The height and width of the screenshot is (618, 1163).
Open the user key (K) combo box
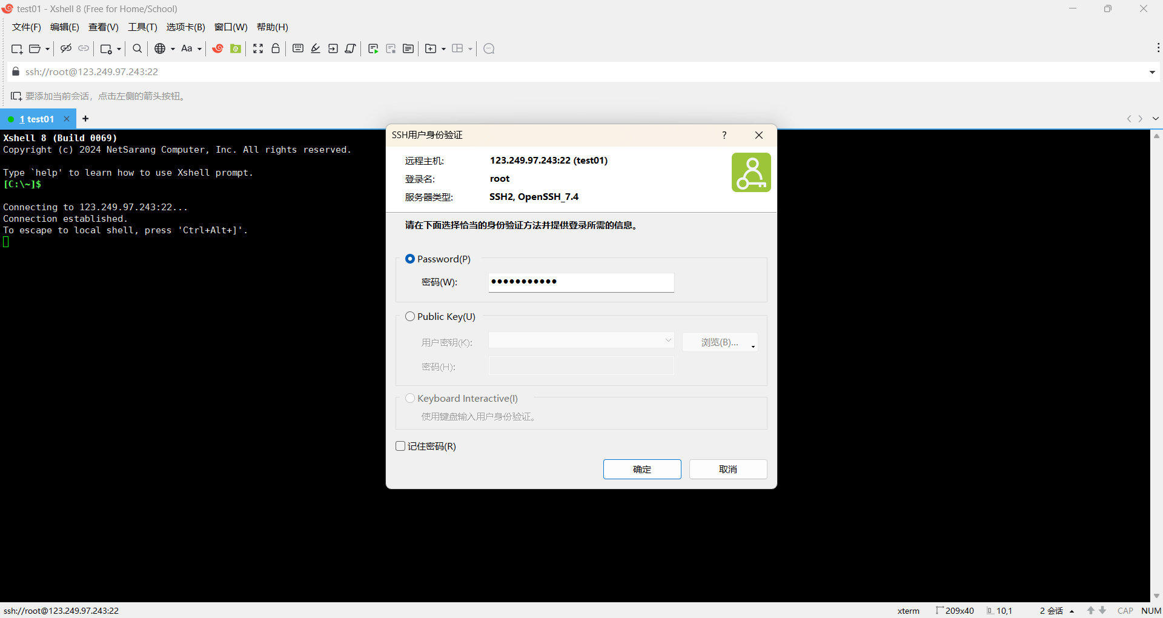coord(581,341)
